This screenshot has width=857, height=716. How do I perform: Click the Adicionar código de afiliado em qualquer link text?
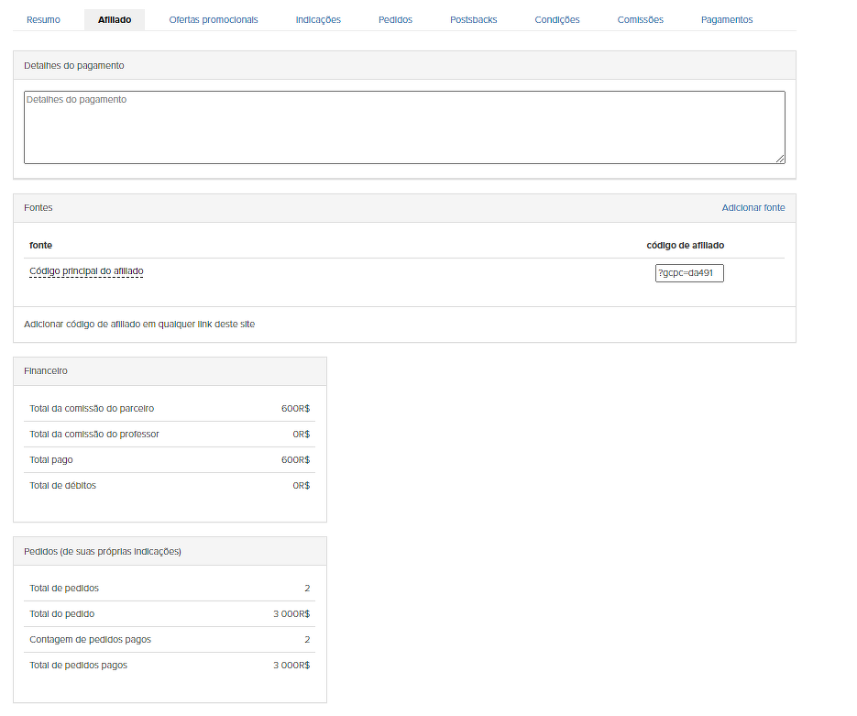point(139,324)
